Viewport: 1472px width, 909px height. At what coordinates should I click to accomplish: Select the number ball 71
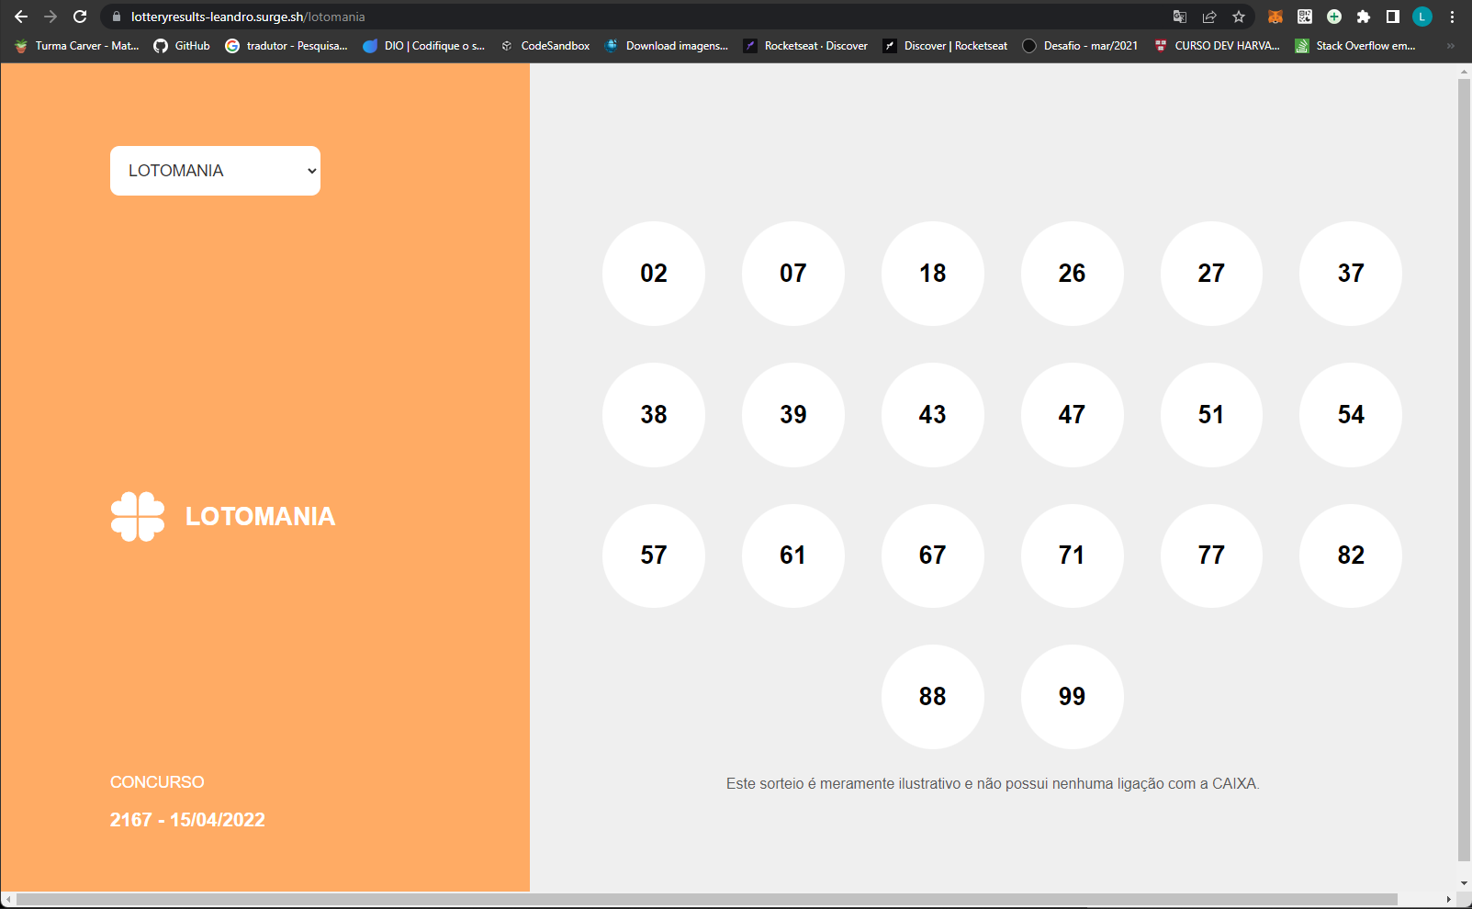[1073, 555]
